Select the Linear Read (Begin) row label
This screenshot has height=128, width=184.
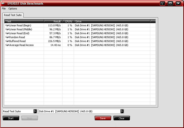click(20, 25)
